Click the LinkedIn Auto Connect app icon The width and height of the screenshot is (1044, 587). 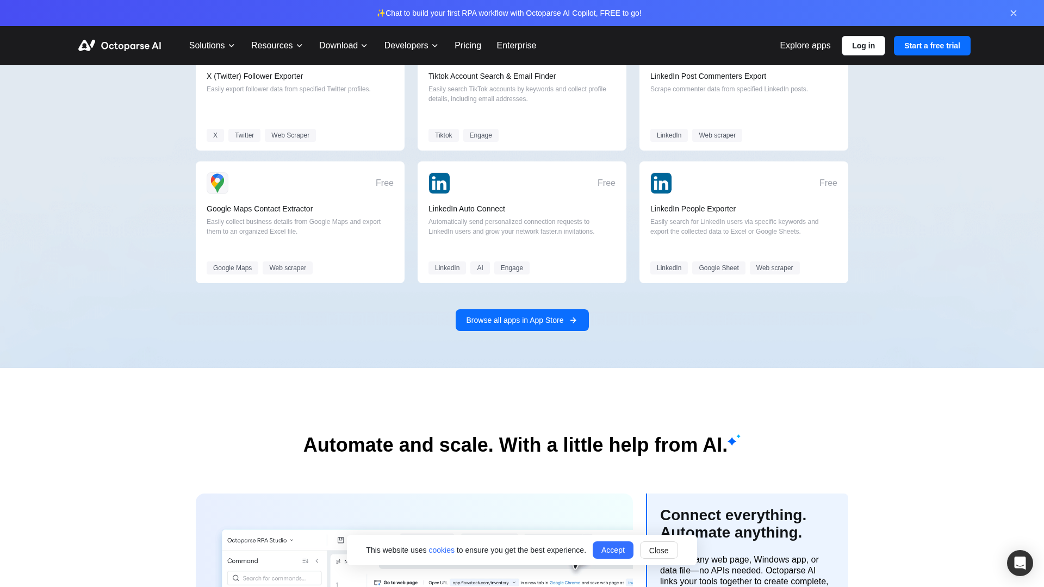[439, 183]
